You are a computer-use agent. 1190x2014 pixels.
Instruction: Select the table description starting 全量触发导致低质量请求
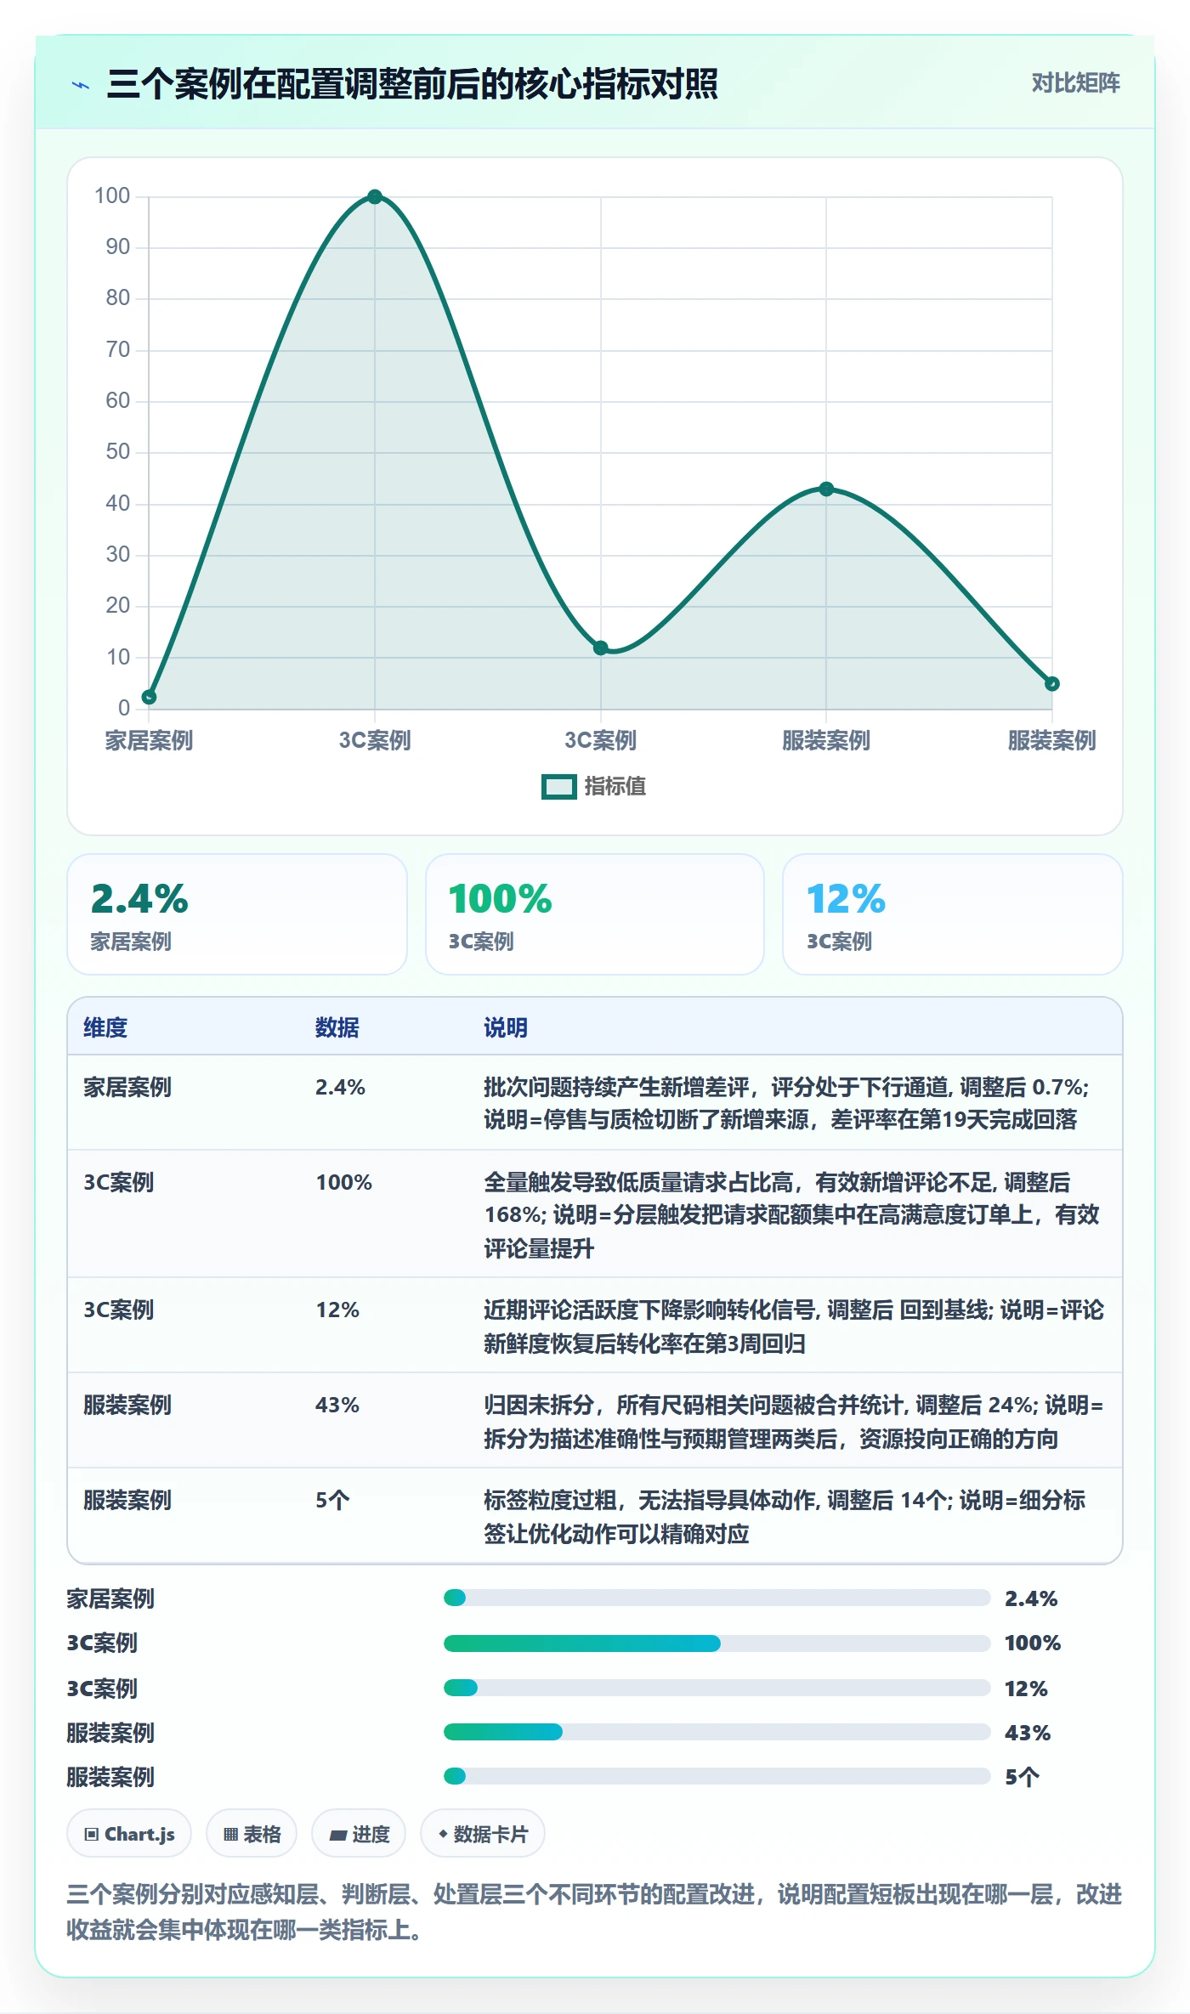[791, 1215]
